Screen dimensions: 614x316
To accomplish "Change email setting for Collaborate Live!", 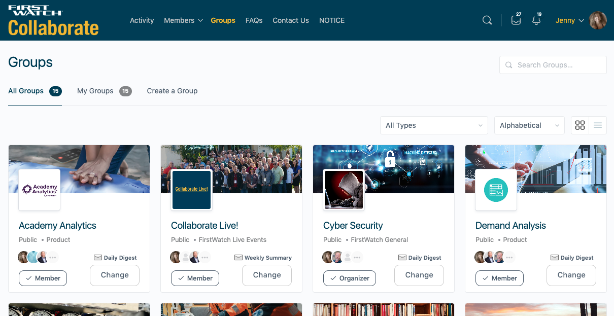I will pyautogui.click(x=267, y=275).
